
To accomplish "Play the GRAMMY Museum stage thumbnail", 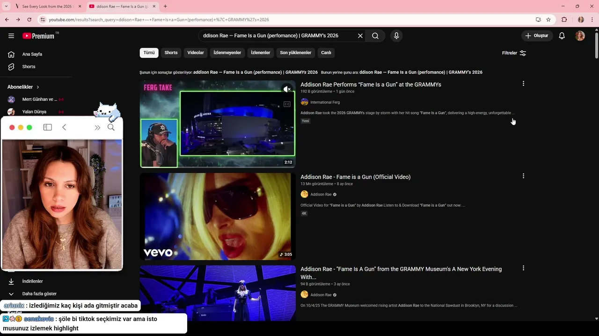I will pyautogui.click(x=218, y=293).
